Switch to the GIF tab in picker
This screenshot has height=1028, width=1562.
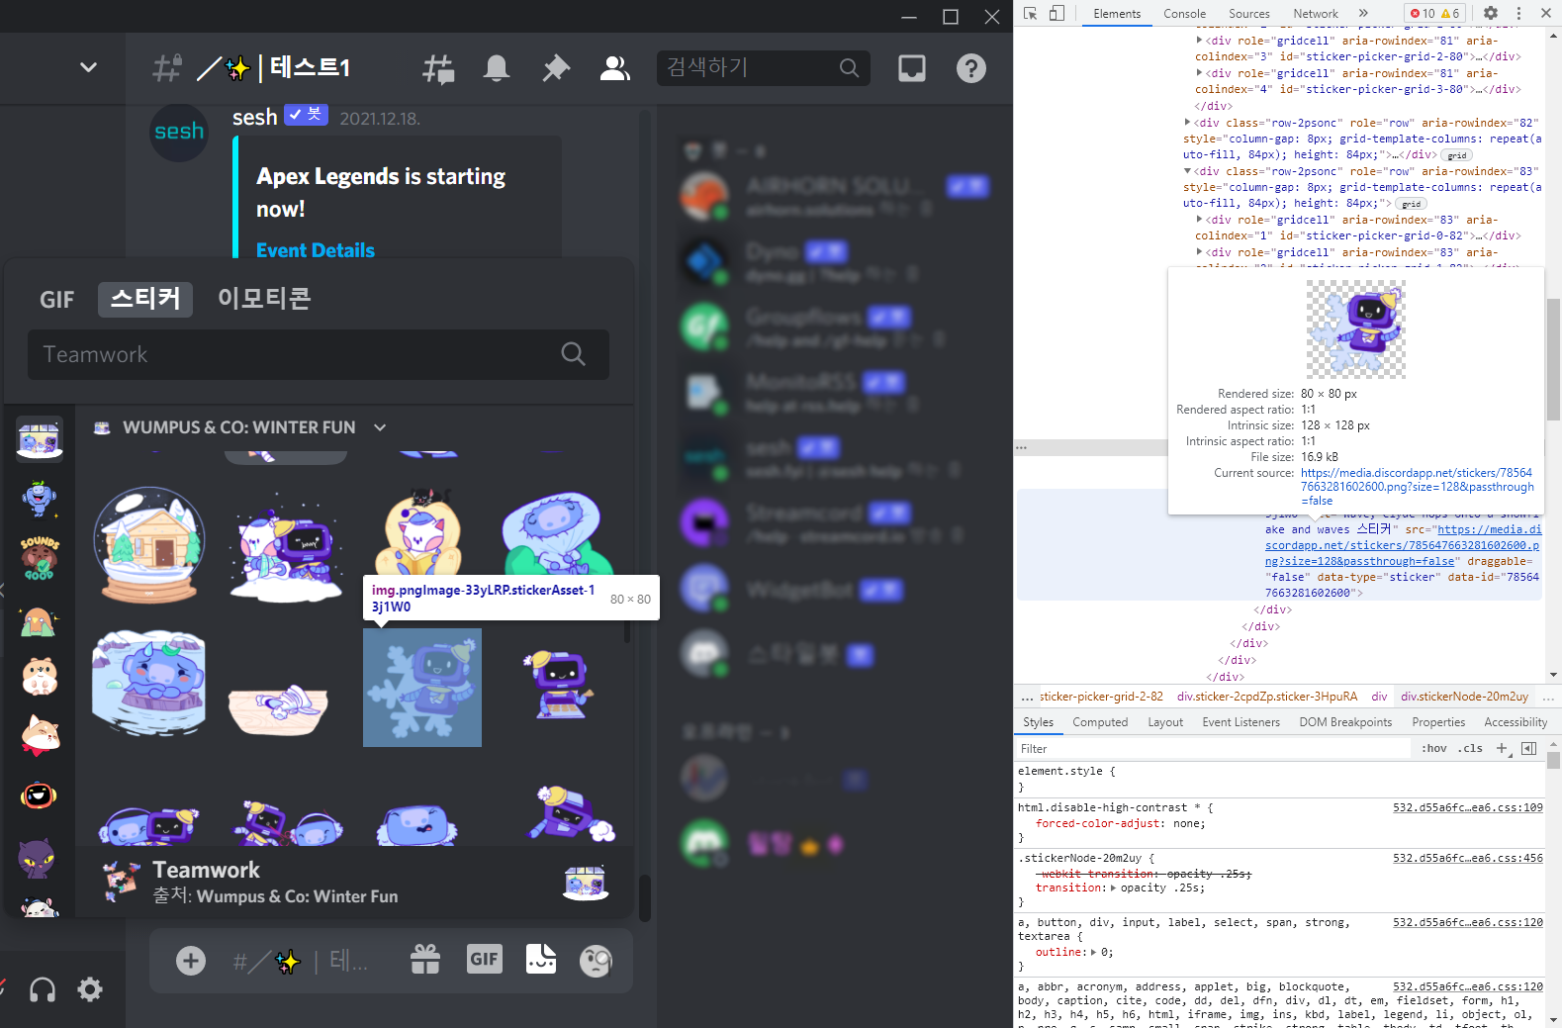coord(56,300)
